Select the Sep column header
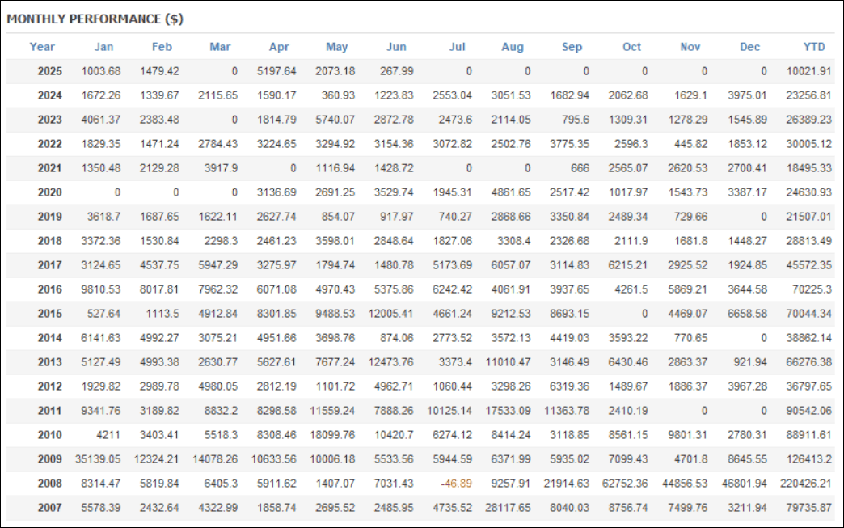The width and height of the screenshot is (844, 528). pos(572,47)
